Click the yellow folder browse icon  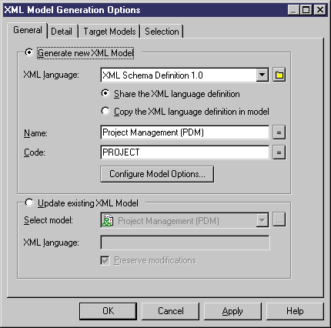tap(279, 75)
